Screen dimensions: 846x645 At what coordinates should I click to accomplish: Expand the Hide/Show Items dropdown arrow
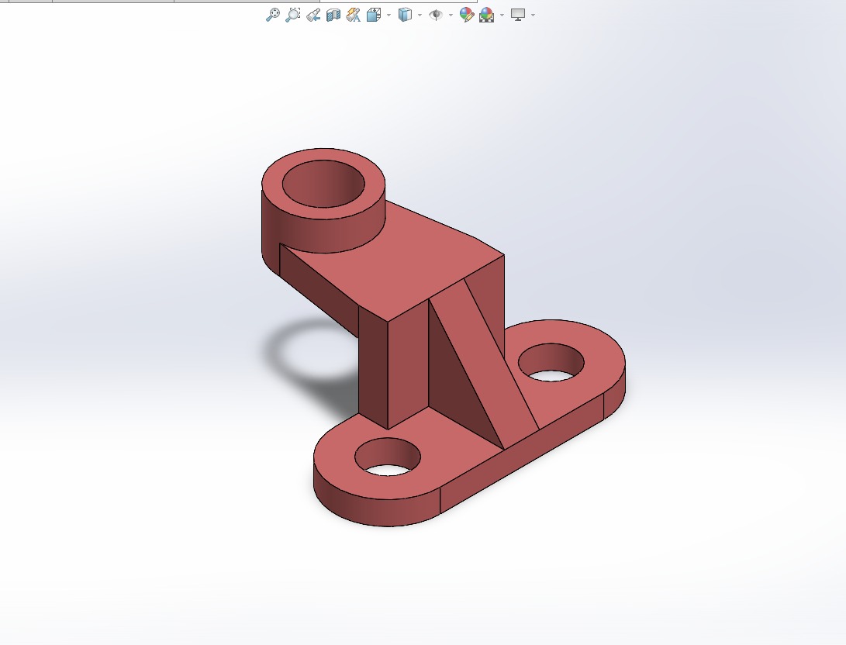pos(451,15)
